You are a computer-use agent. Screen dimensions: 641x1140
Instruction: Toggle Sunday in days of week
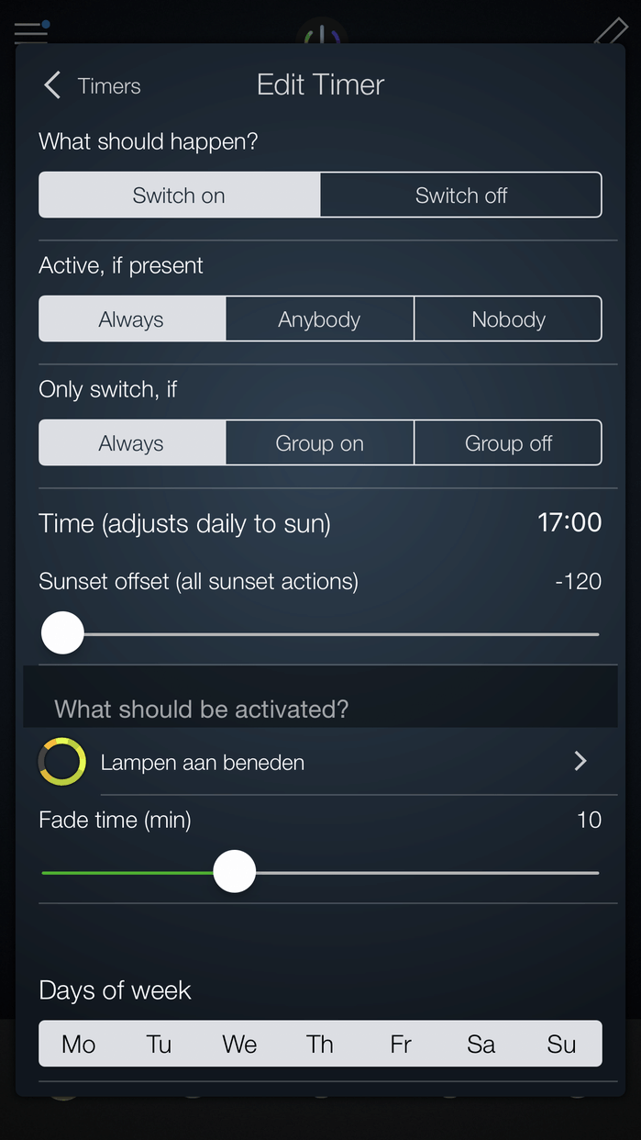[x=561, y=1044]
